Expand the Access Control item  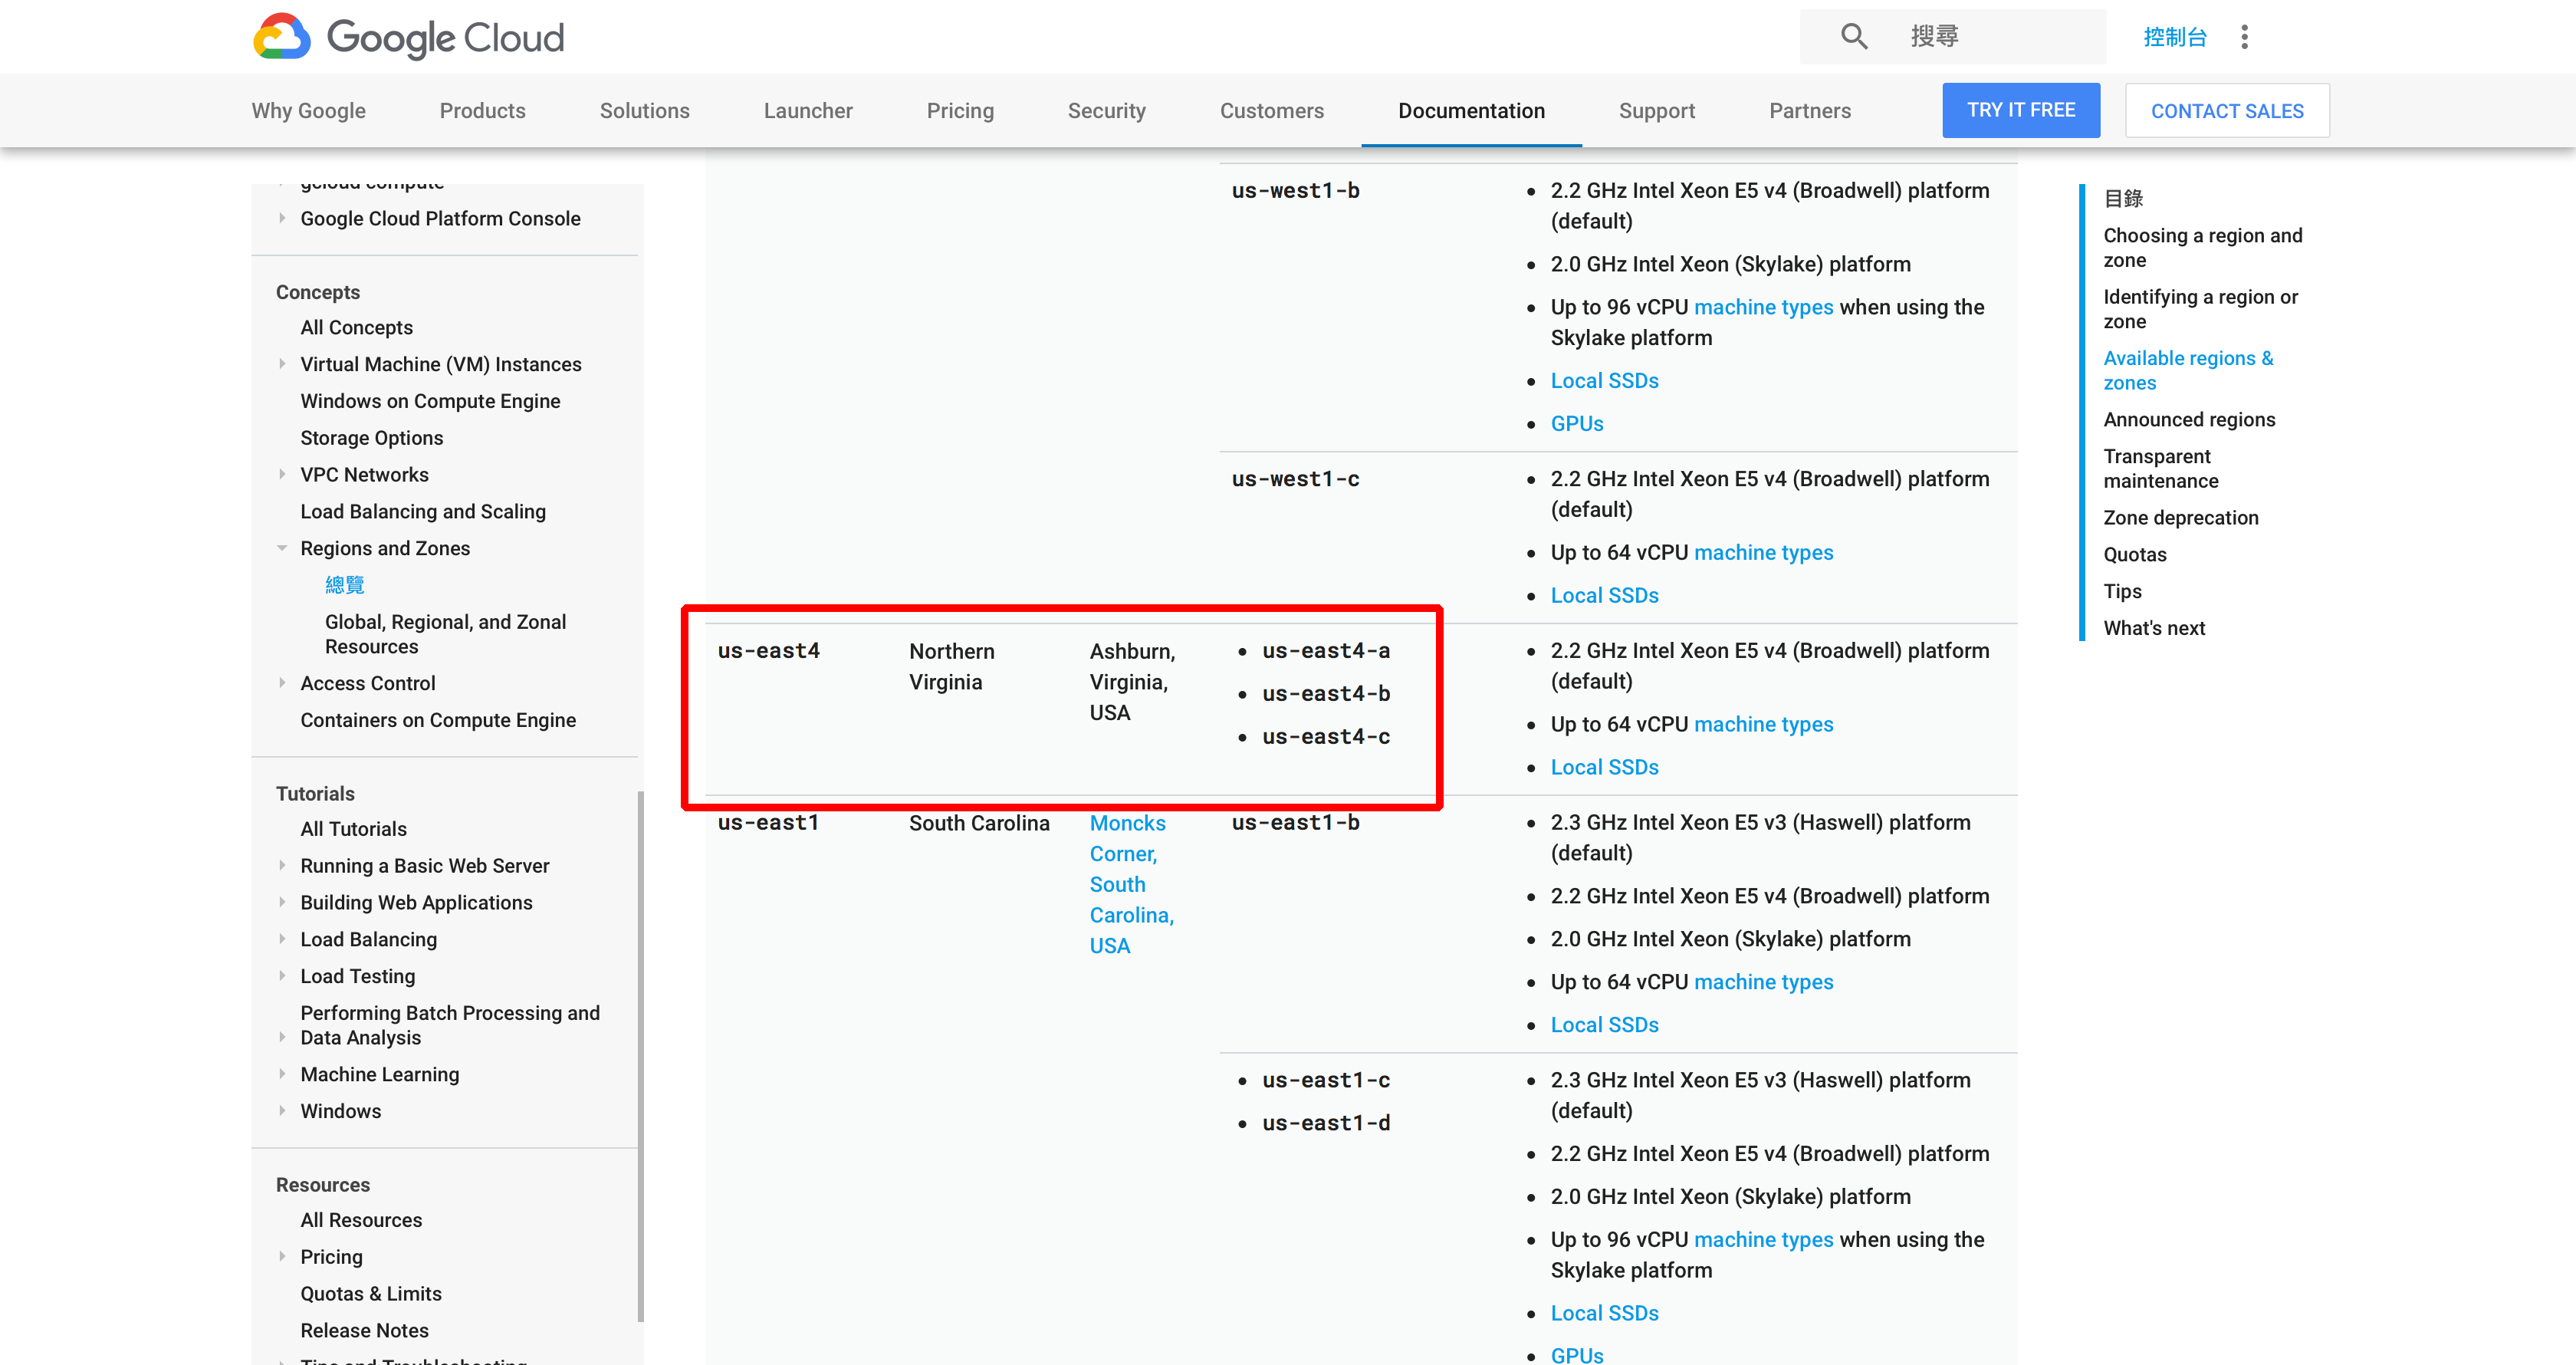282,683
